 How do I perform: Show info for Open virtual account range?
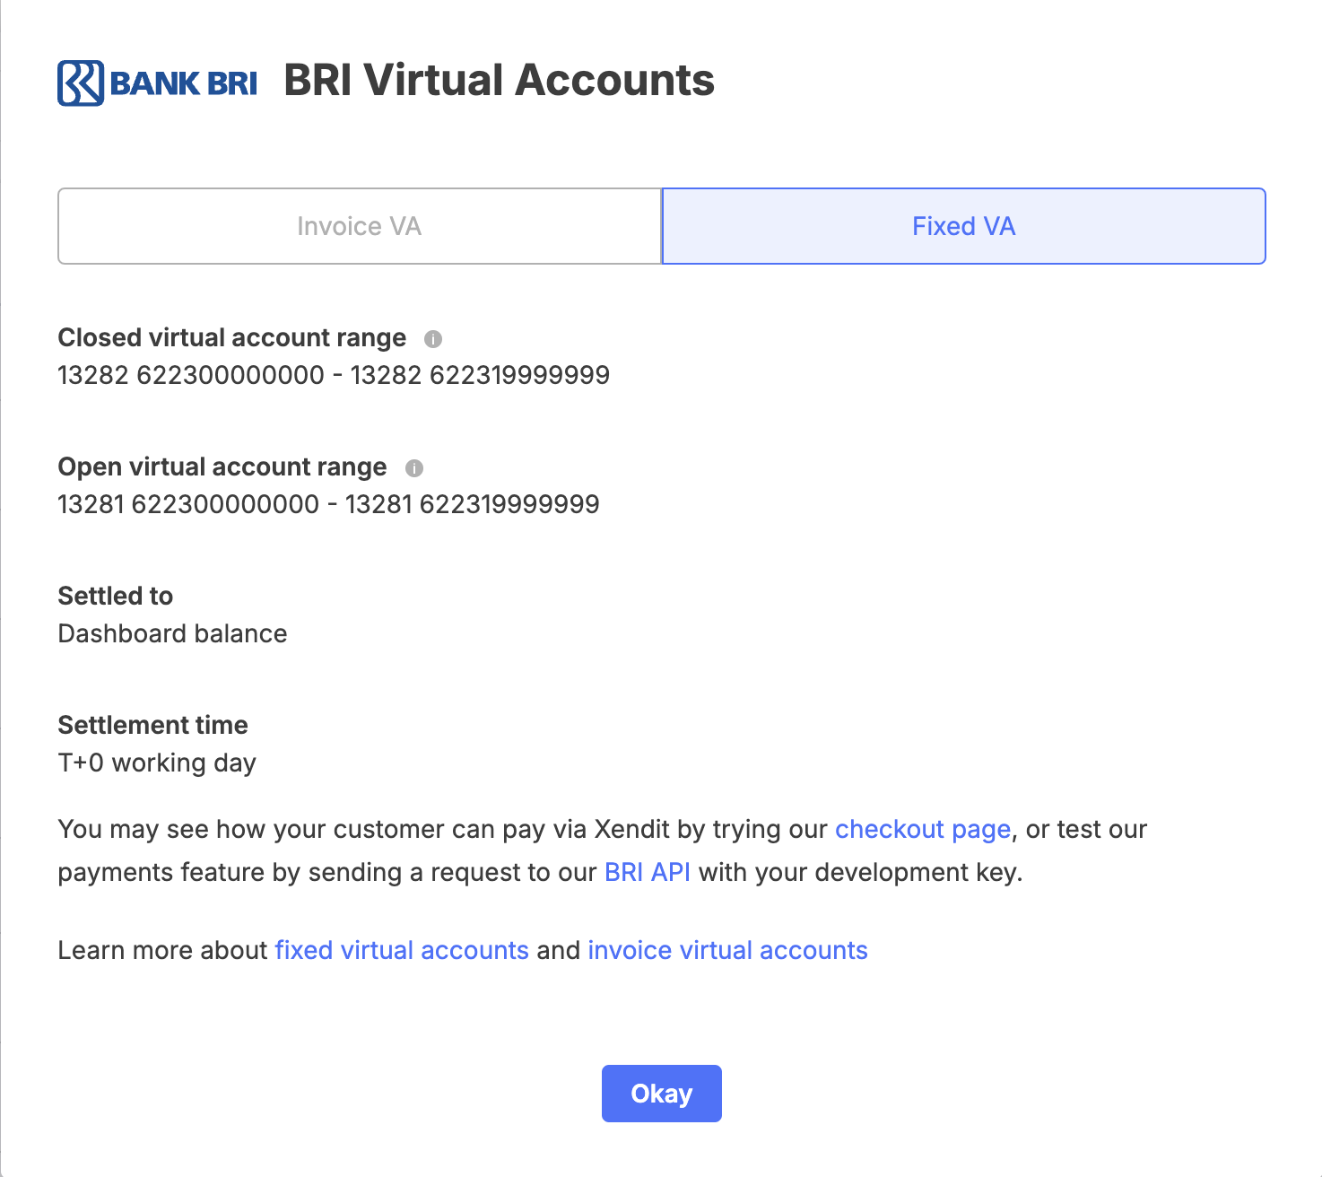[413, 468]
